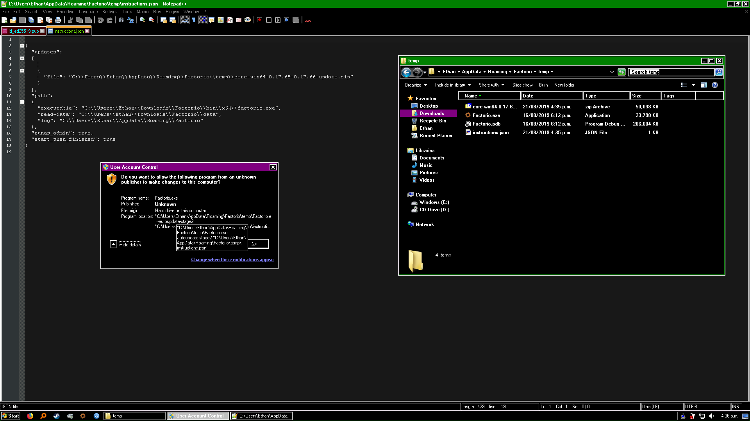Image resolution: width=750 pixels, height=421 pixels.
Task: Click the Open file icon in Notepad++
Action: [13, 20]
